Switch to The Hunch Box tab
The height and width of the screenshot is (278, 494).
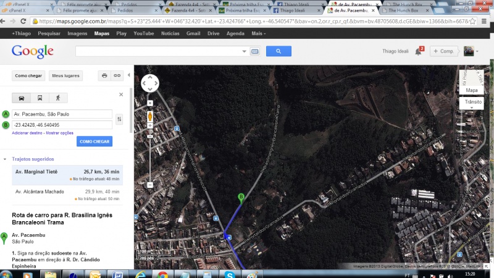click(406, 11)
